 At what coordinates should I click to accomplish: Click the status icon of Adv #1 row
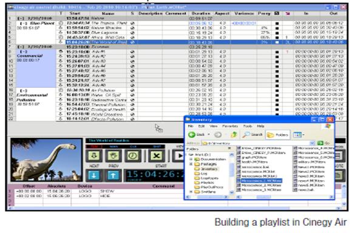coord(132,52)
